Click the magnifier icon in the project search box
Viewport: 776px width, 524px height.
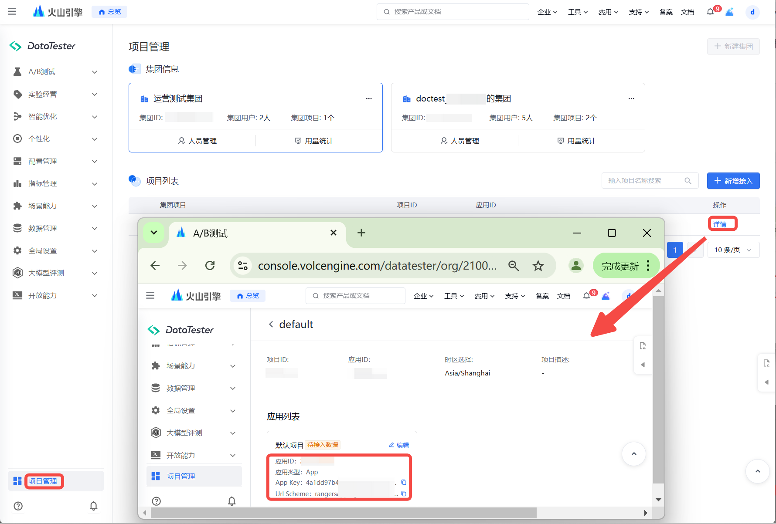(688, 181)
